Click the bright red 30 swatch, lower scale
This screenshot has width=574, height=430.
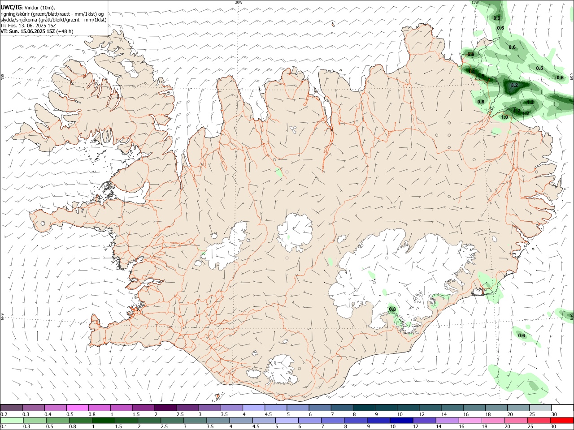pos(562,421)
